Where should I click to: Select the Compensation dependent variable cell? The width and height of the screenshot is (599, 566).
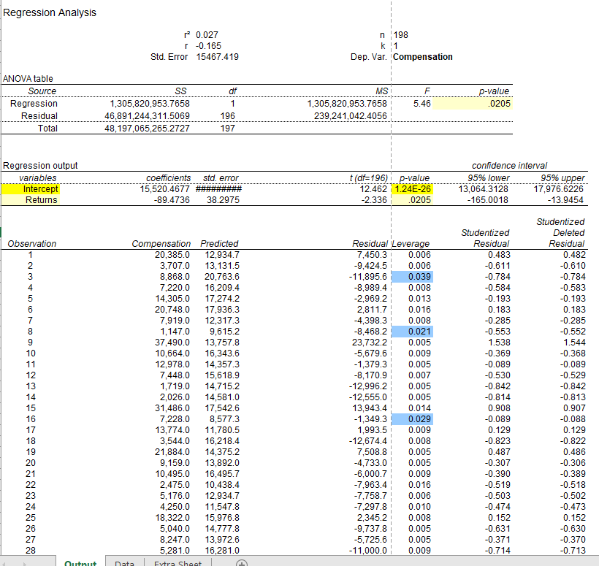423,57
